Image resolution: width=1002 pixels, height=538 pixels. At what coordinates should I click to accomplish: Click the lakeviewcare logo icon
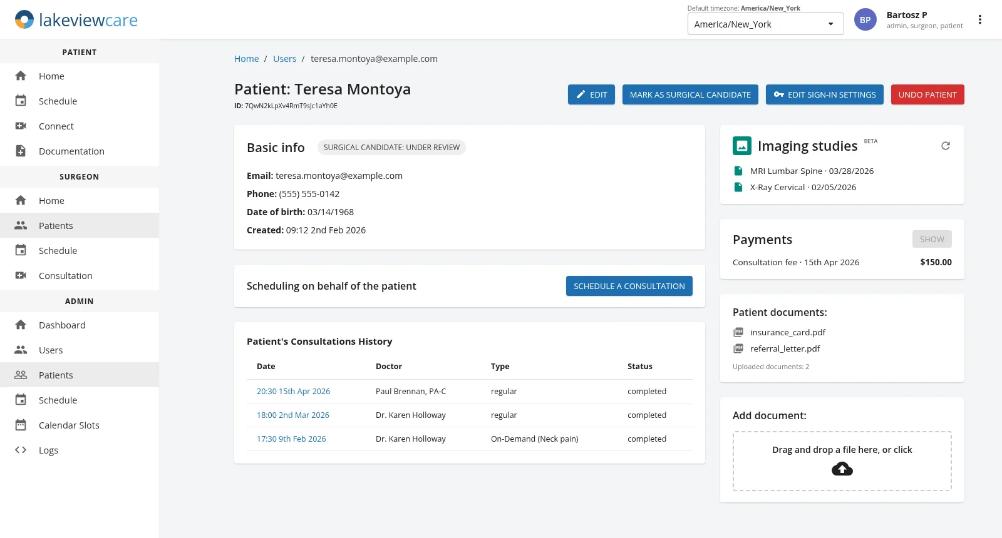24,19
